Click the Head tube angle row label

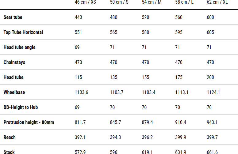tap(20, 47)
